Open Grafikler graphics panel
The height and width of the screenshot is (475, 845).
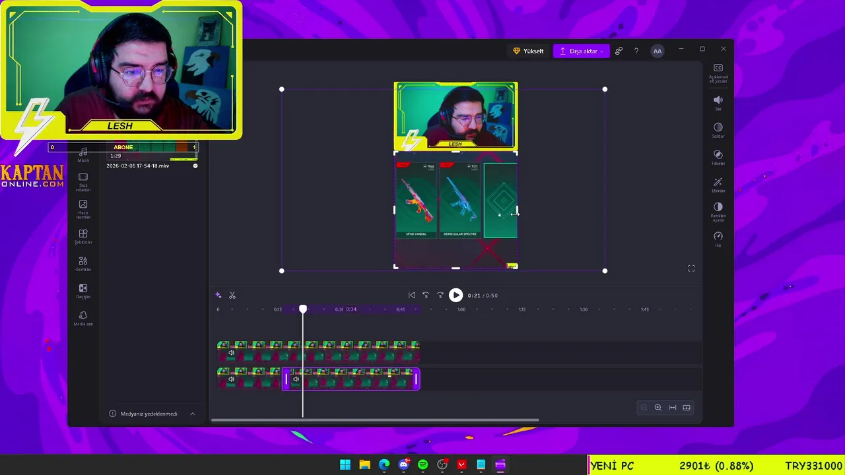pos(83,264)
